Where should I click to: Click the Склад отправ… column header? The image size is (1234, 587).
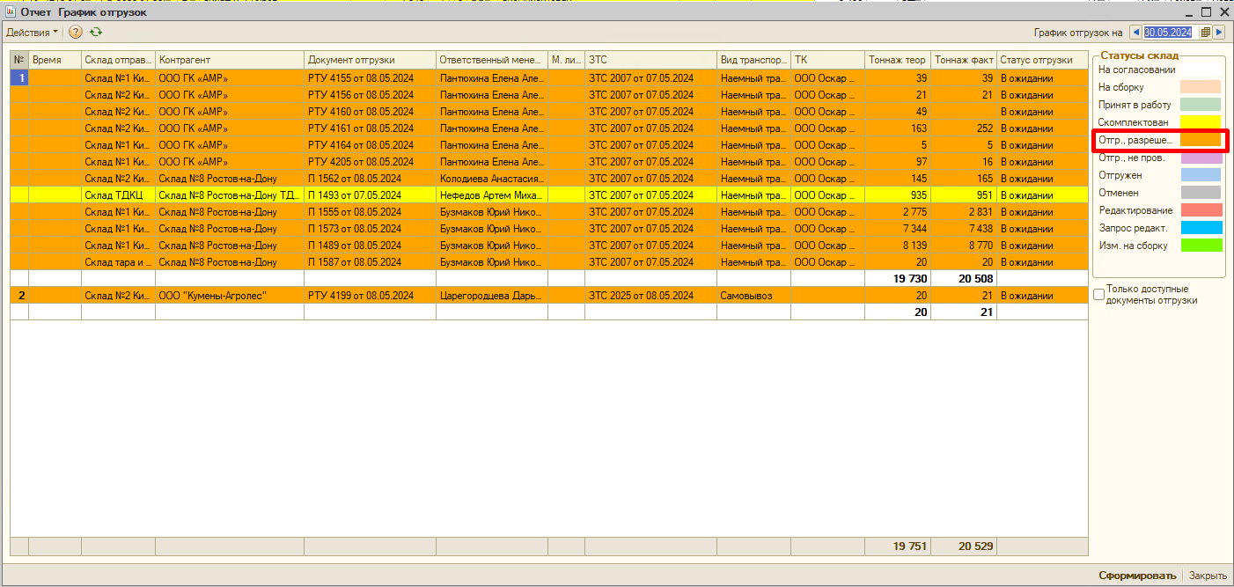point(119,60)
